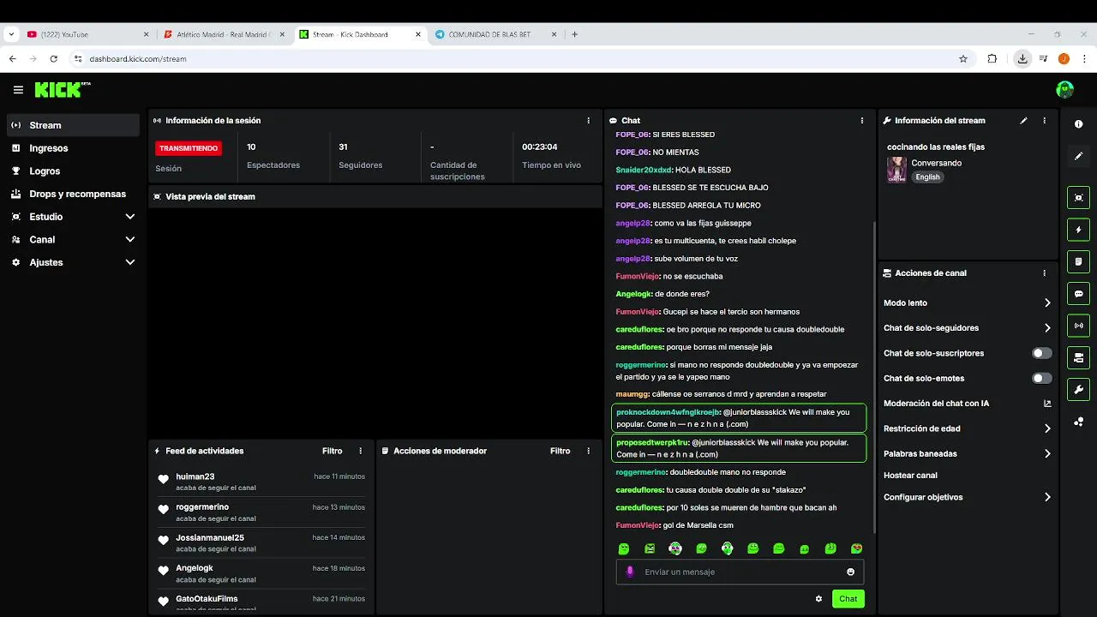Toggle the broadcast signal widget icon in right rail

pos(1078,325)
